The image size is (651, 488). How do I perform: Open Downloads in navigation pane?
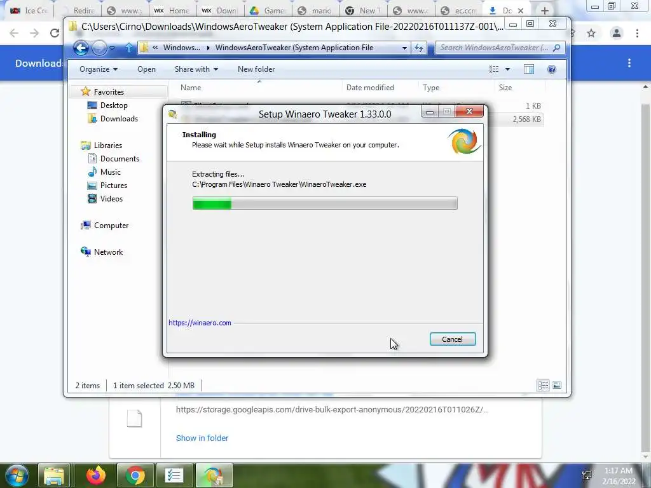point(119,119)
